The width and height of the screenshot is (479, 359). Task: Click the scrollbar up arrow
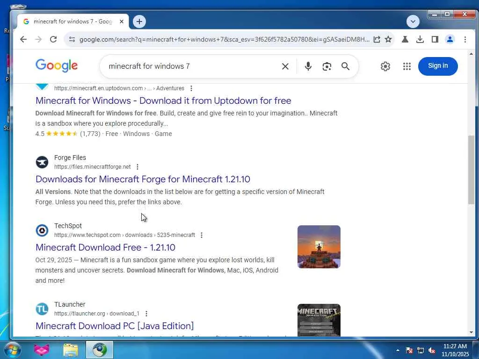[x=471, y=54]
